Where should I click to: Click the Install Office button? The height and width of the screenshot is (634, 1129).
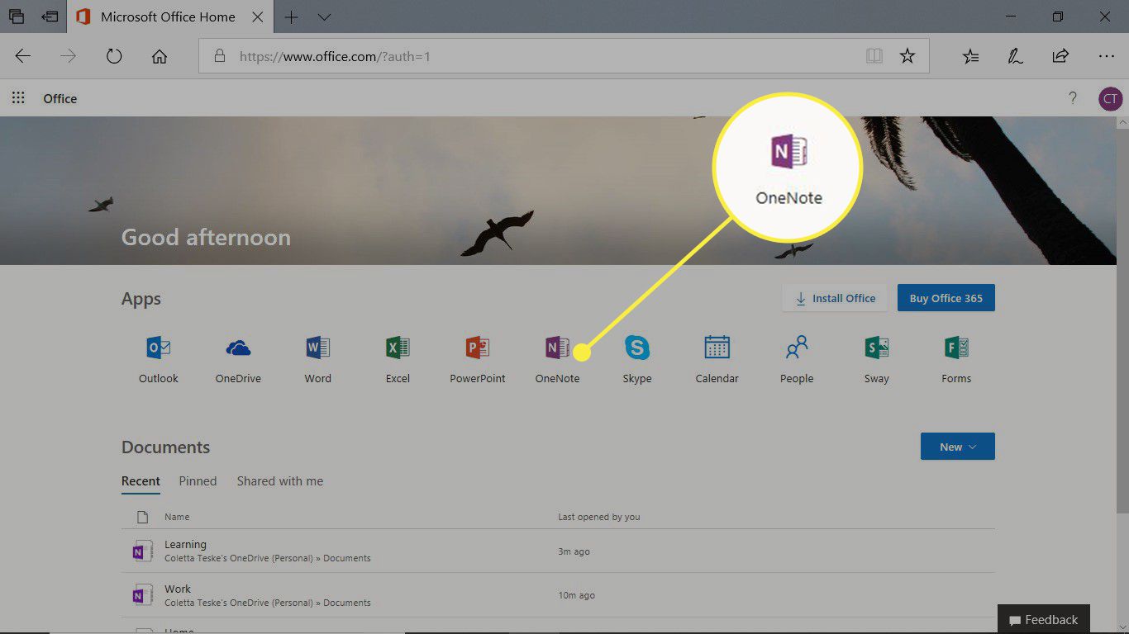(835, 298)
